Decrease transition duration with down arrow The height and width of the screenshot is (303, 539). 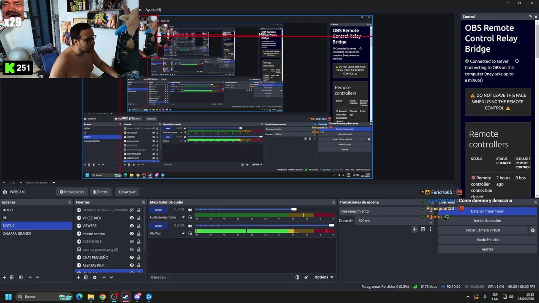(x=431, y=222)
